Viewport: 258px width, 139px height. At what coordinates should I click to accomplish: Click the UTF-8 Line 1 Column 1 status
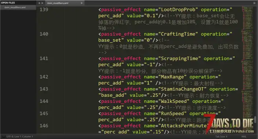click(20, 136)
